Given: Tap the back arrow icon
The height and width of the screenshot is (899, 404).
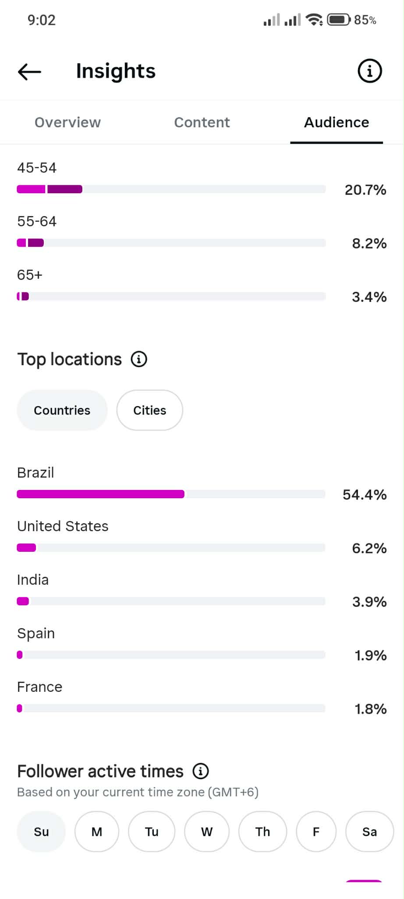Looking at the screenshot, I should coord(29,71).
